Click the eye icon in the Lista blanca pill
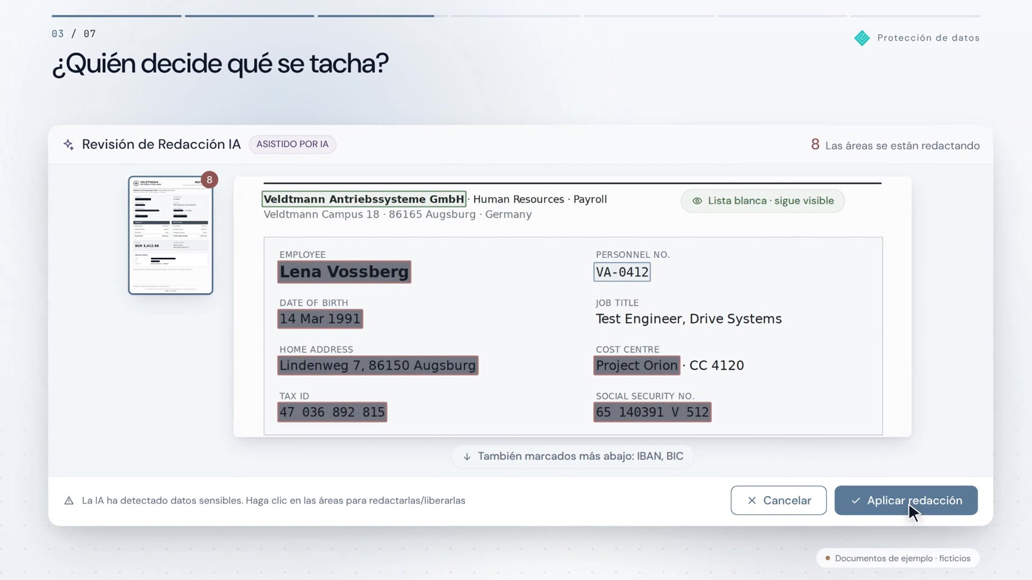1032x580 pixels. (x=697, y=201)
